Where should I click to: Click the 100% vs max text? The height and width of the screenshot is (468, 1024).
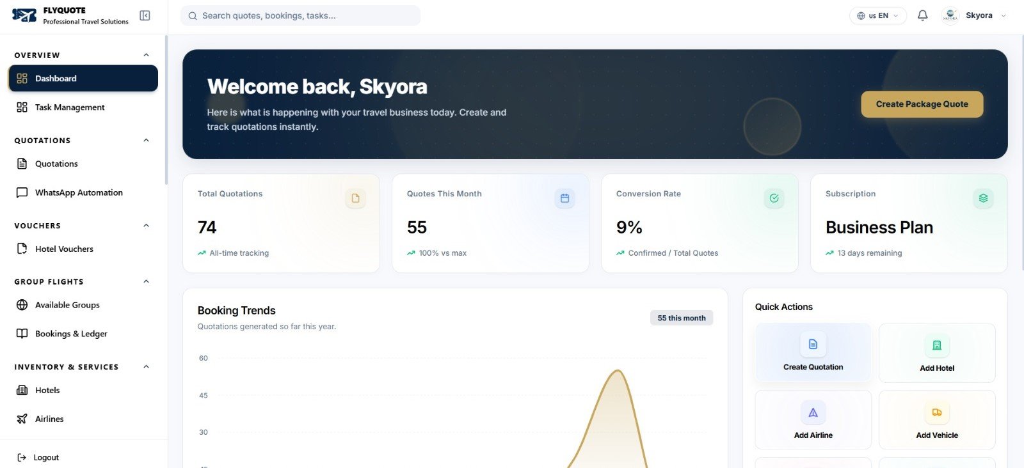442,253
